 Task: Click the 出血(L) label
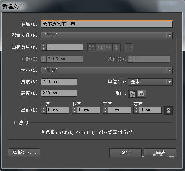pyautogui.click(x=30, y=110)
